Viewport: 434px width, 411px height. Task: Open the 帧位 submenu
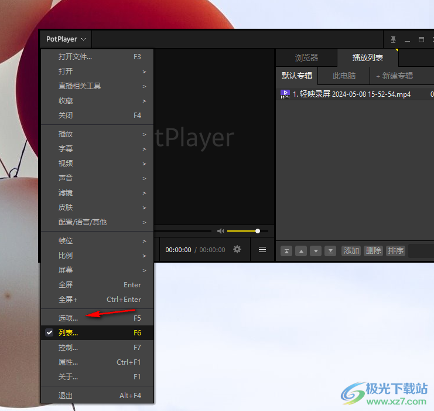[x=97, y=241]
